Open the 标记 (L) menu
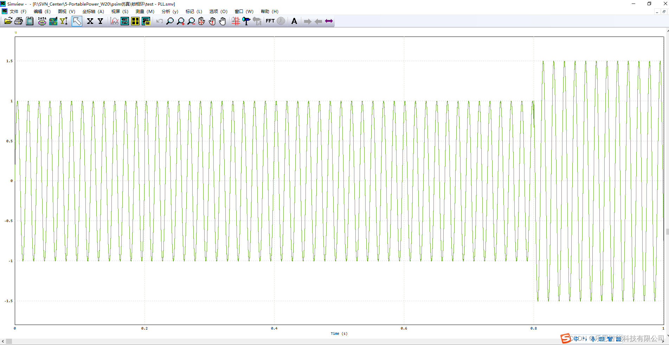This screenshot has height=345, width=669. pos(194,12)
